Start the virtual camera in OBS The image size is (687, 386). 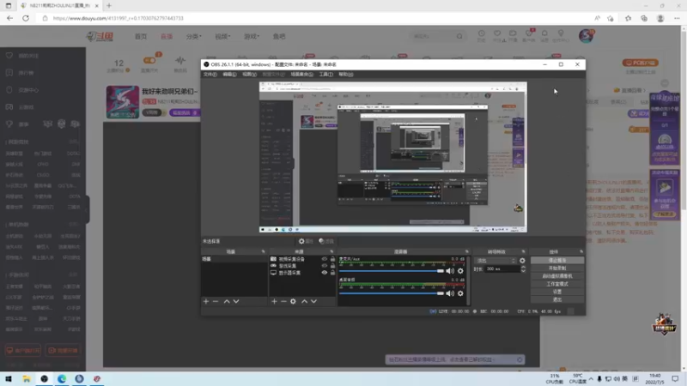[556, 276]
